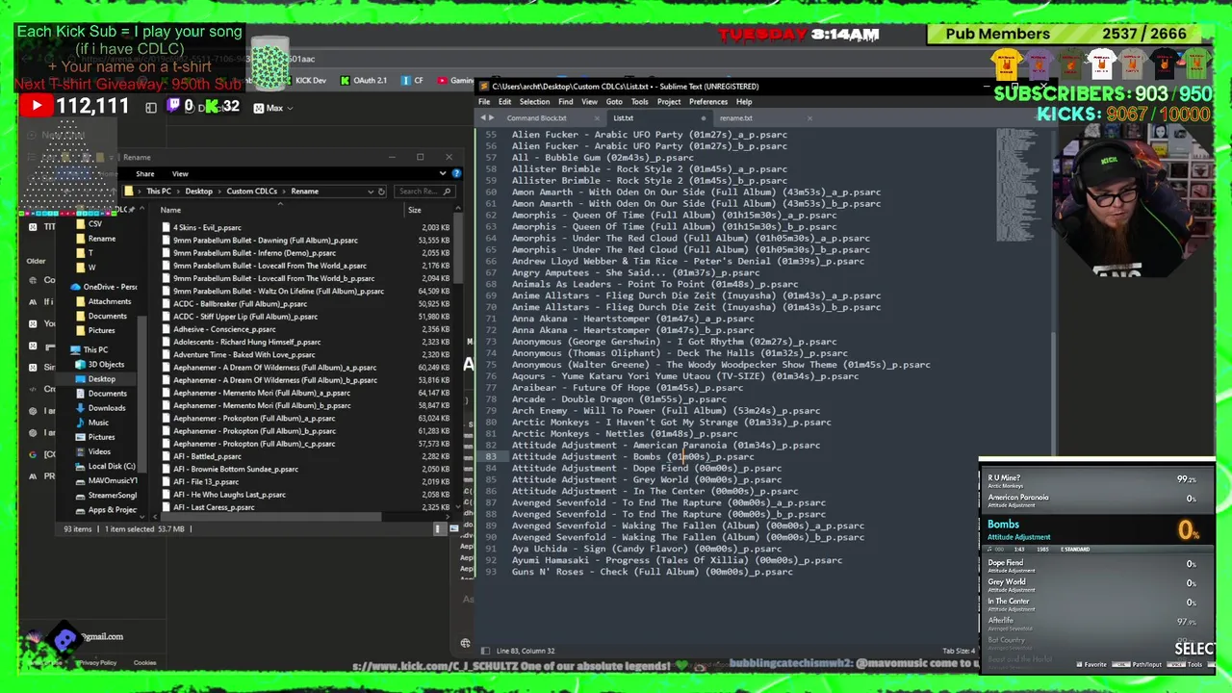Select This PC in the navigation pane
Viewport: 1232px width, 693px height.
[x=95, y=349]
